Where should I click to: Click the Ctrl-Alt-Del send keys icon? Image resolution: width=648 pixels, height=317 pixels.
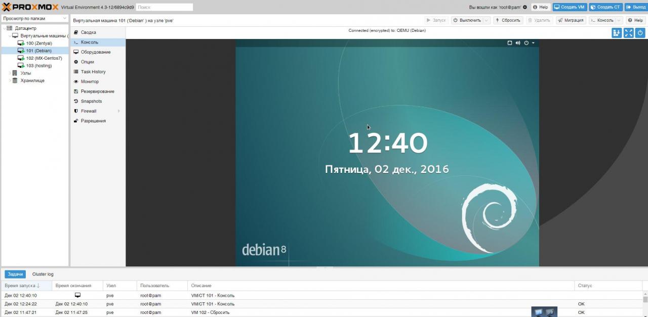617,33
